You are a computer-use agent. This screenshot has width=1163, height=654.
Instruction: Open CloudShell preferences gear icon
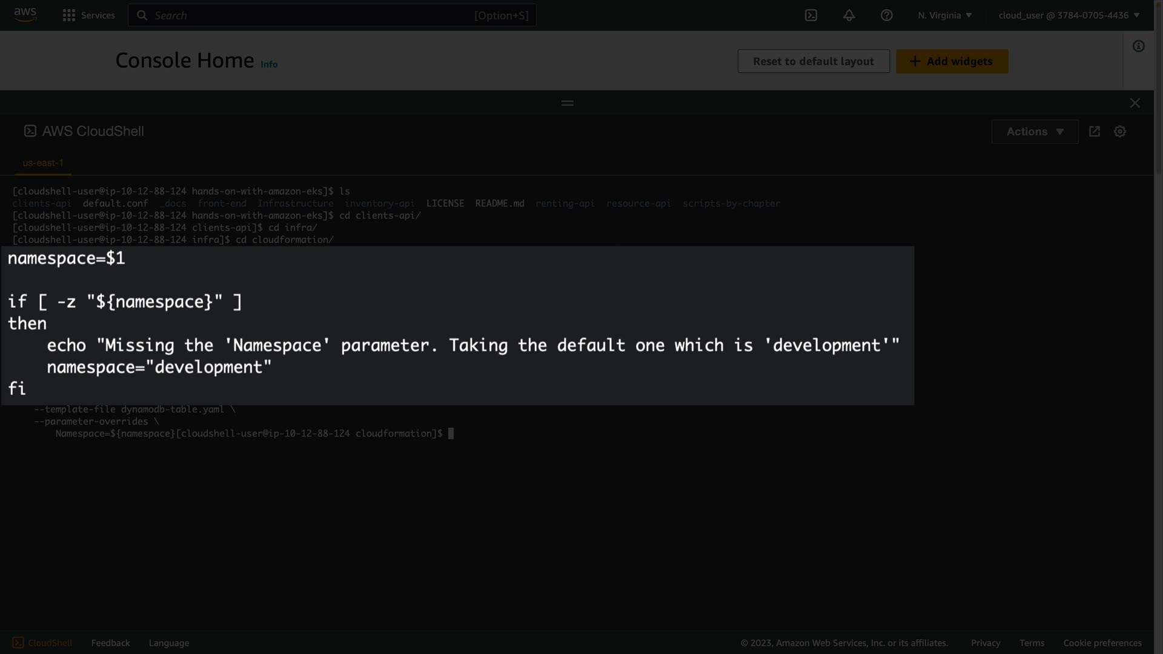(x=1119, y=131)
